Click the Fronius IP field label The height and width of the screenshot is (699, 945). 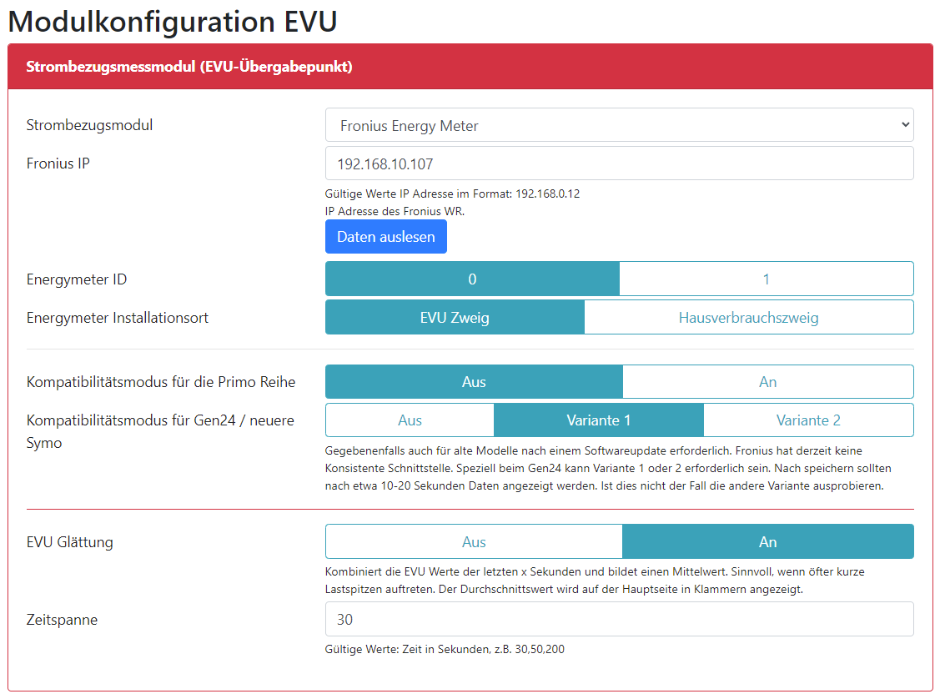coord(58,163)
